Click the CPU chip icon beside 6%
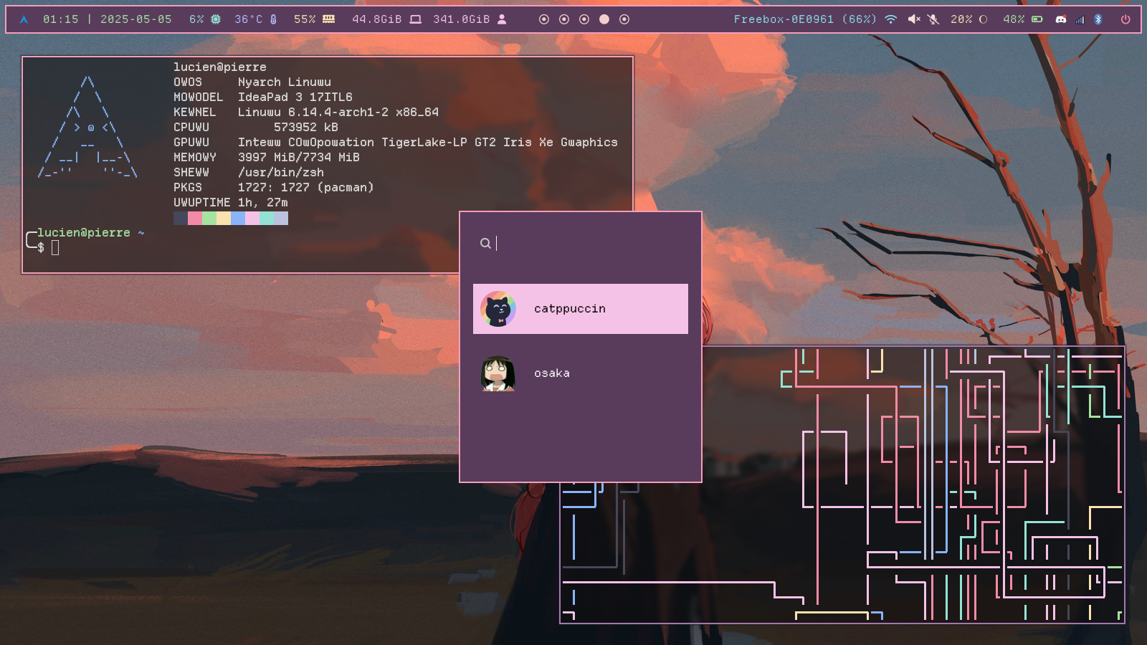1147x645 pixels. click(x=216, y=19)
